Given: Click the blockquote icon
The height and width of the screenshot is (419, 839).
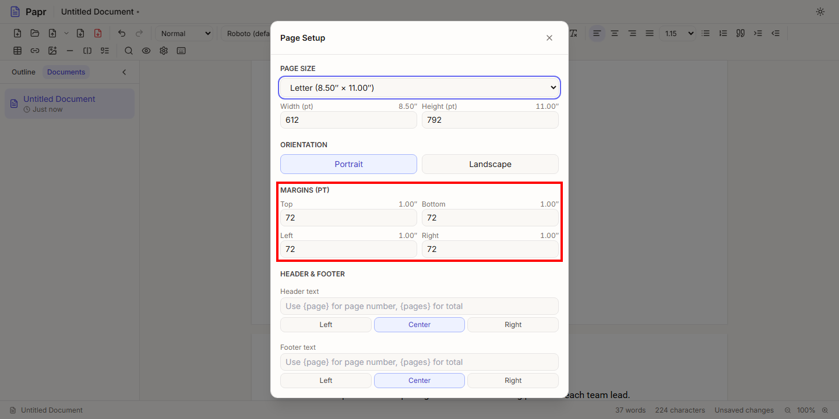Looking at the screenshot, I should tap(741, 33).
